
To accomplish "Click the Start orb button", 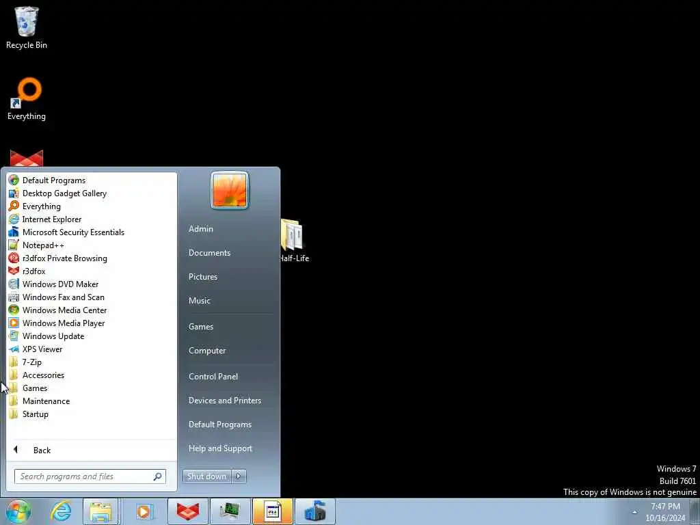I will coord(18,511).
